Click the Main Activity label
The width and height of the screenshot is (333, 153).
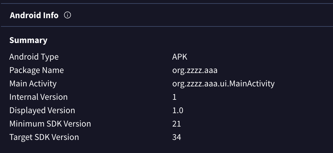[33, 84]
